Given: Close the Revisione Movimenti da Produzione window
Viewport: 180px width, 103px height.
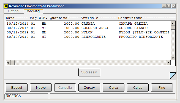Looking at the screenshot, I should pos(174,6).
